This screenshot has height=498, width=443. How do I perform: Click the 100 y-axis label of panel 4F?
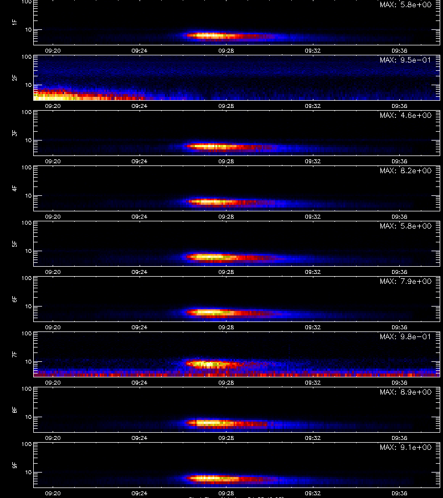click(x=27, y=168)
